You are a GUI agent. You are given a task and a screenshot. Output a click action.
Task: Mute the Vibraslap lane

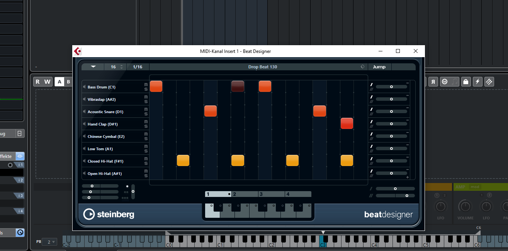tap(146, 97)
